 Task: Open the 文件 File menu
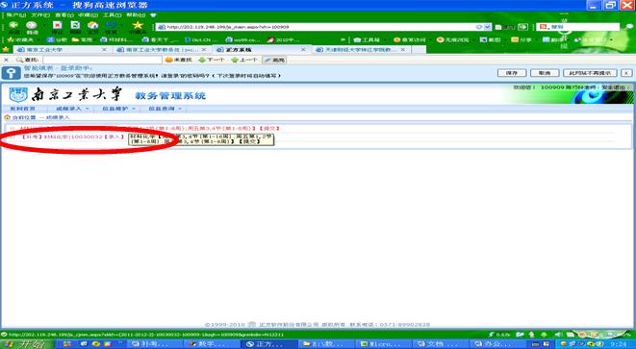40,15
